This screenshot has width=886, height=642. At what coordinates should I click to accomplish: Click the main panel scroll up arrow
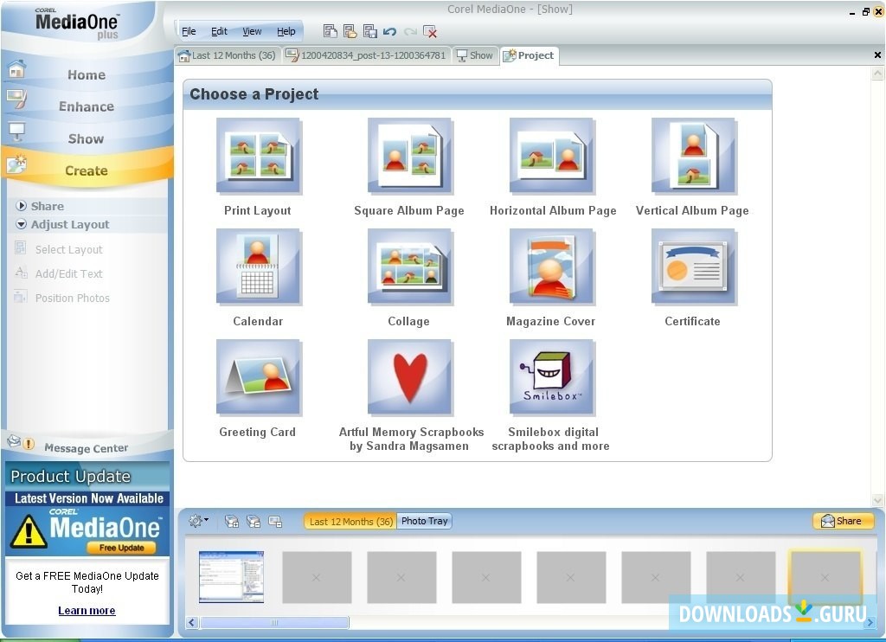877,74
